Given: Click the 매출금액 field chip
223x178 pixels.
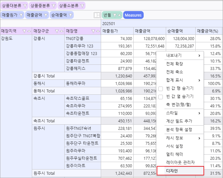Looking at the screenshot, I should pos(34,15).
